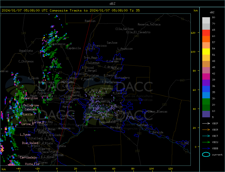Click the dBZ title at top
This screenshot has height=172, width=225.
tap(112, 4)
